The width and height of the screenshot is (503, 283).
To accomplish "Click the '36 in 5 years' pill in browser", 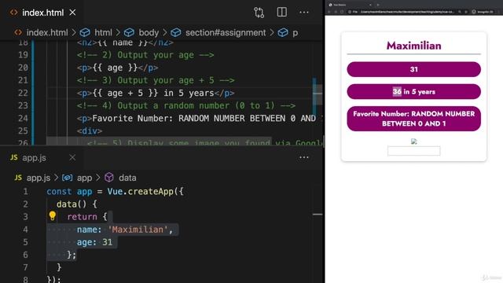I will [x=414, y=92].
